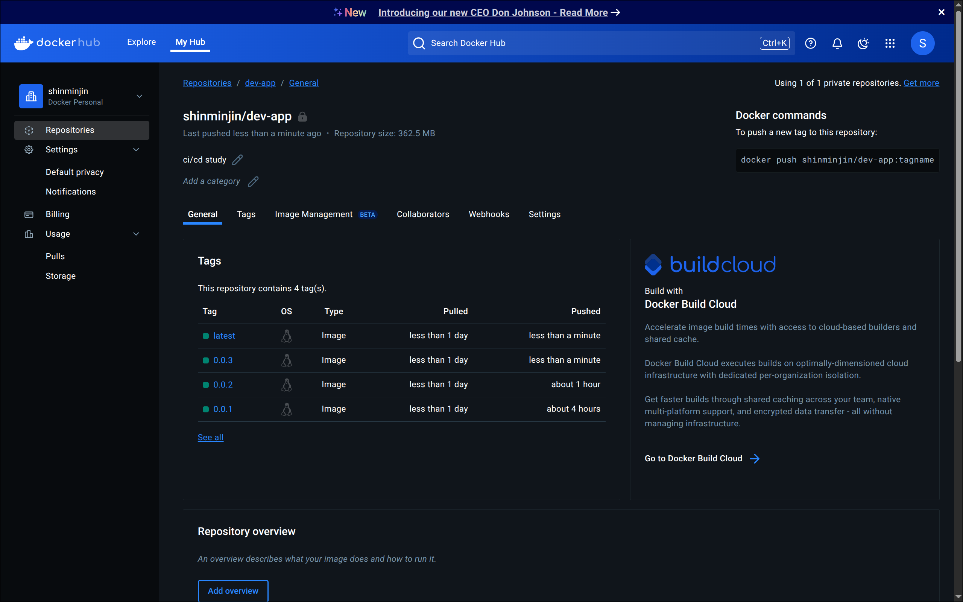Open the repository Settings tab
The height and width of the screenshot is (602, 963).
coord(544,214)
